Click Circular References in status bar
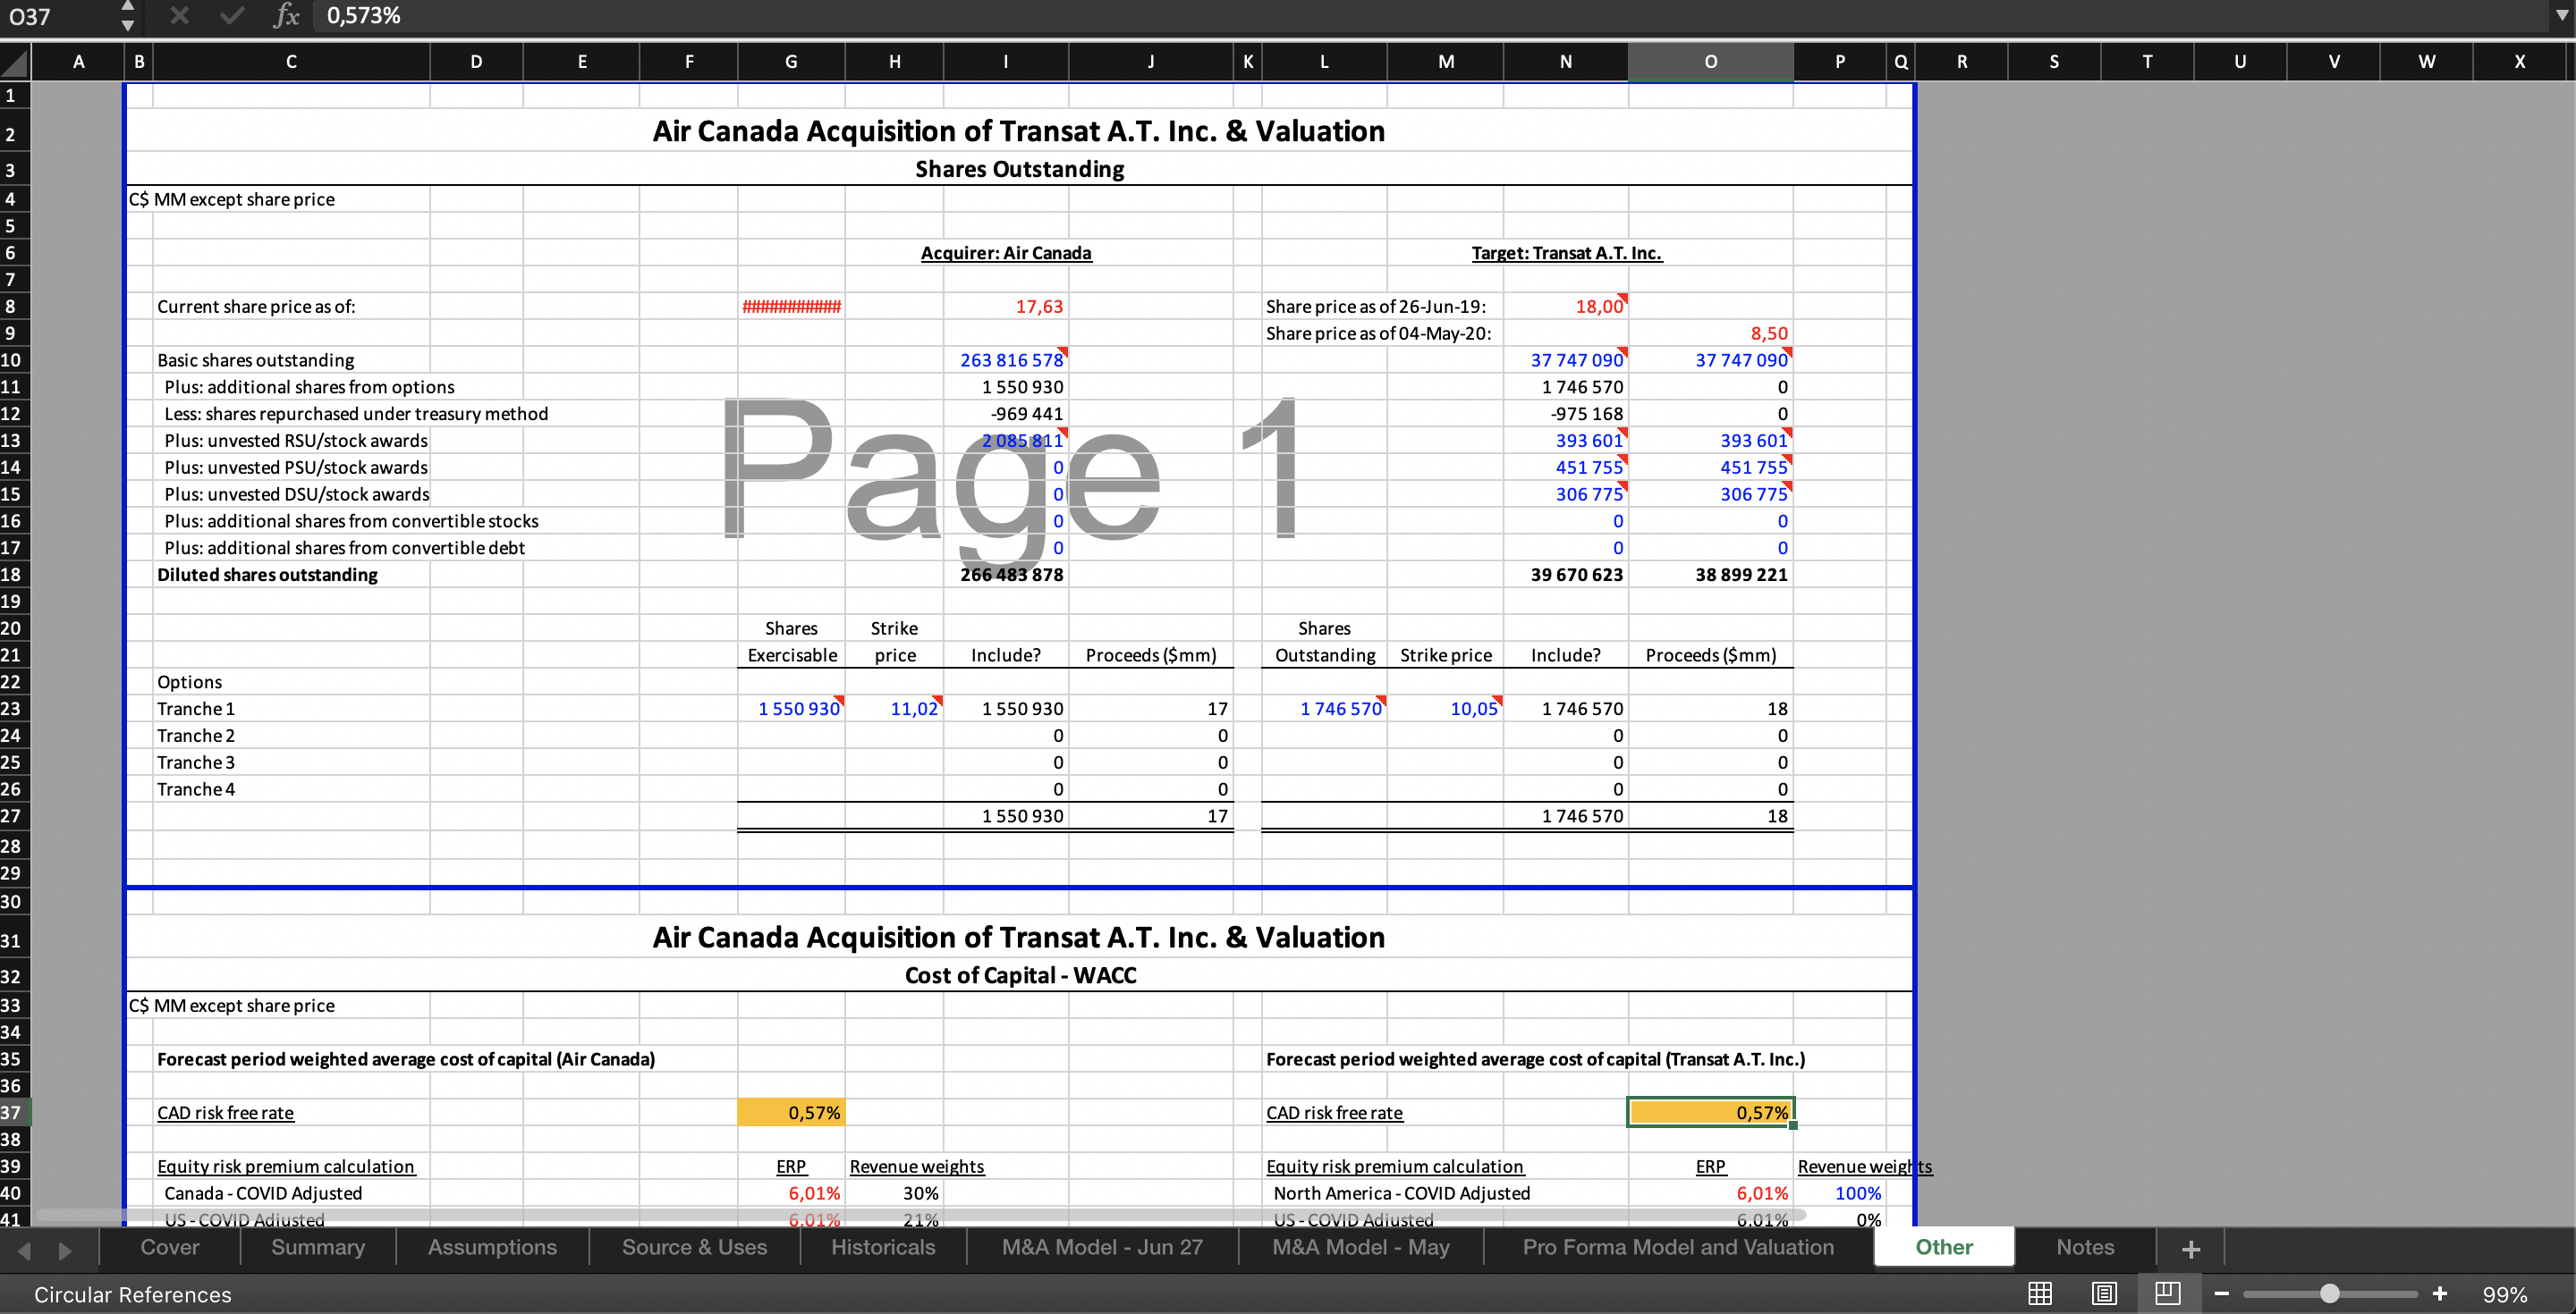 133,1295
